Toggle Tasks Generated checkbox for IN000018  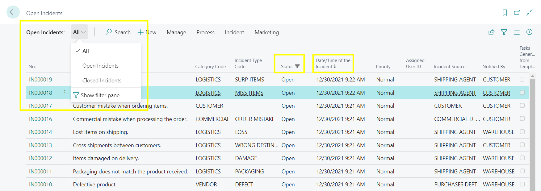coord(522,93)
